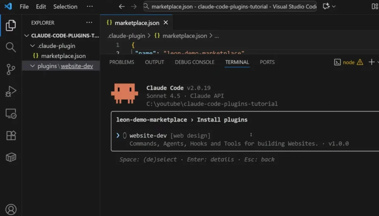Open the Selection menu
This screenshot has width=379, height=216.
coord(65,6)
